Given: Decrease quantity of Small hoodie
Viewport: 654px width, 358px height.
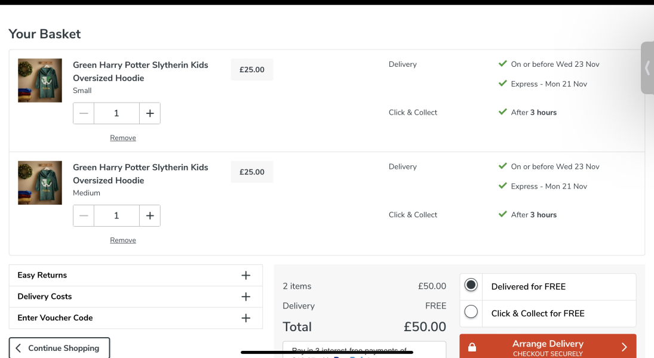Looking at the screenshot, I should (x=84, y=113).
